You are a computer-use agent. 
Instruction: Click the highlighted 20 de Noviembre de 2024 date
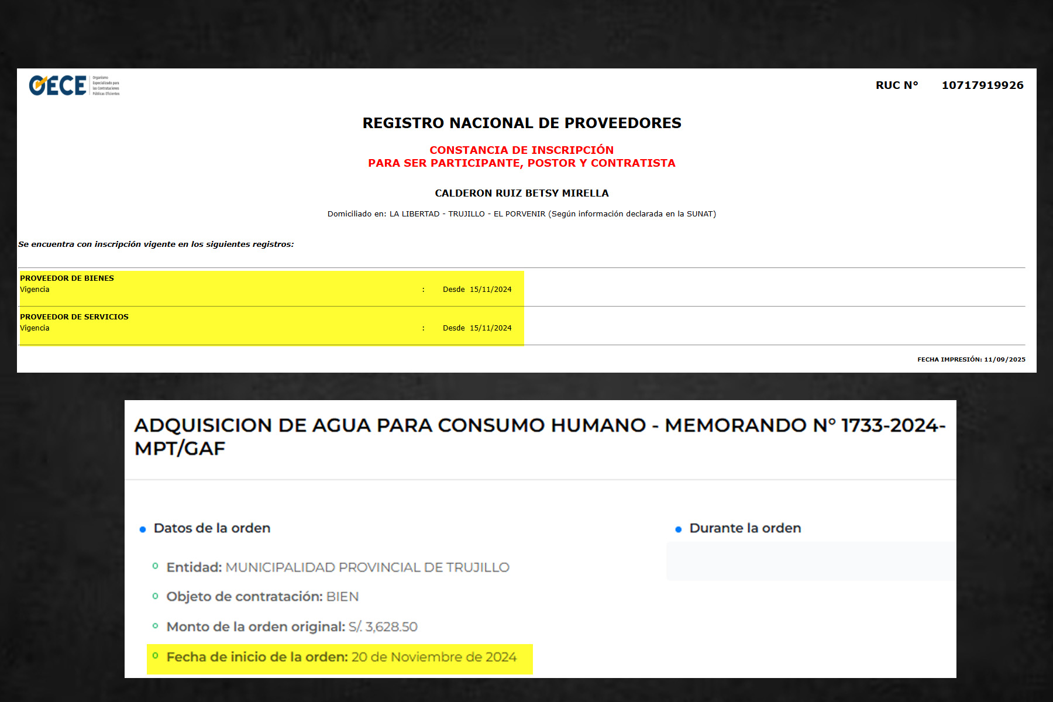[x=434, y=658]
